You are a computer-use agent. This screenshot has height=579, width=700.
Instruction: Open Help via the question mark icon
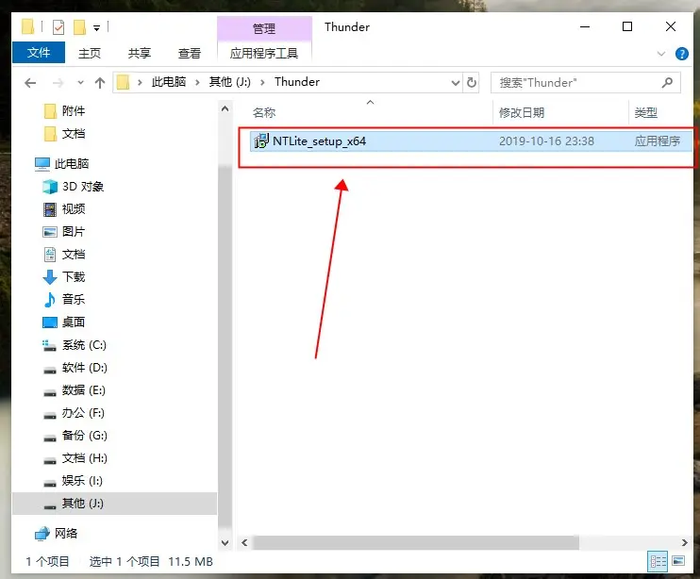(682, 54)
